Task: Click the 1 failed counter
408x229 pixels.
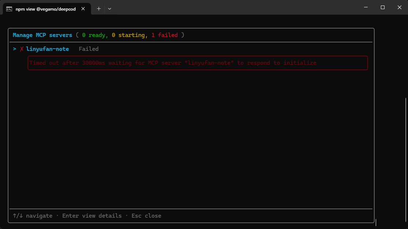Action: (x=165, y=35)
